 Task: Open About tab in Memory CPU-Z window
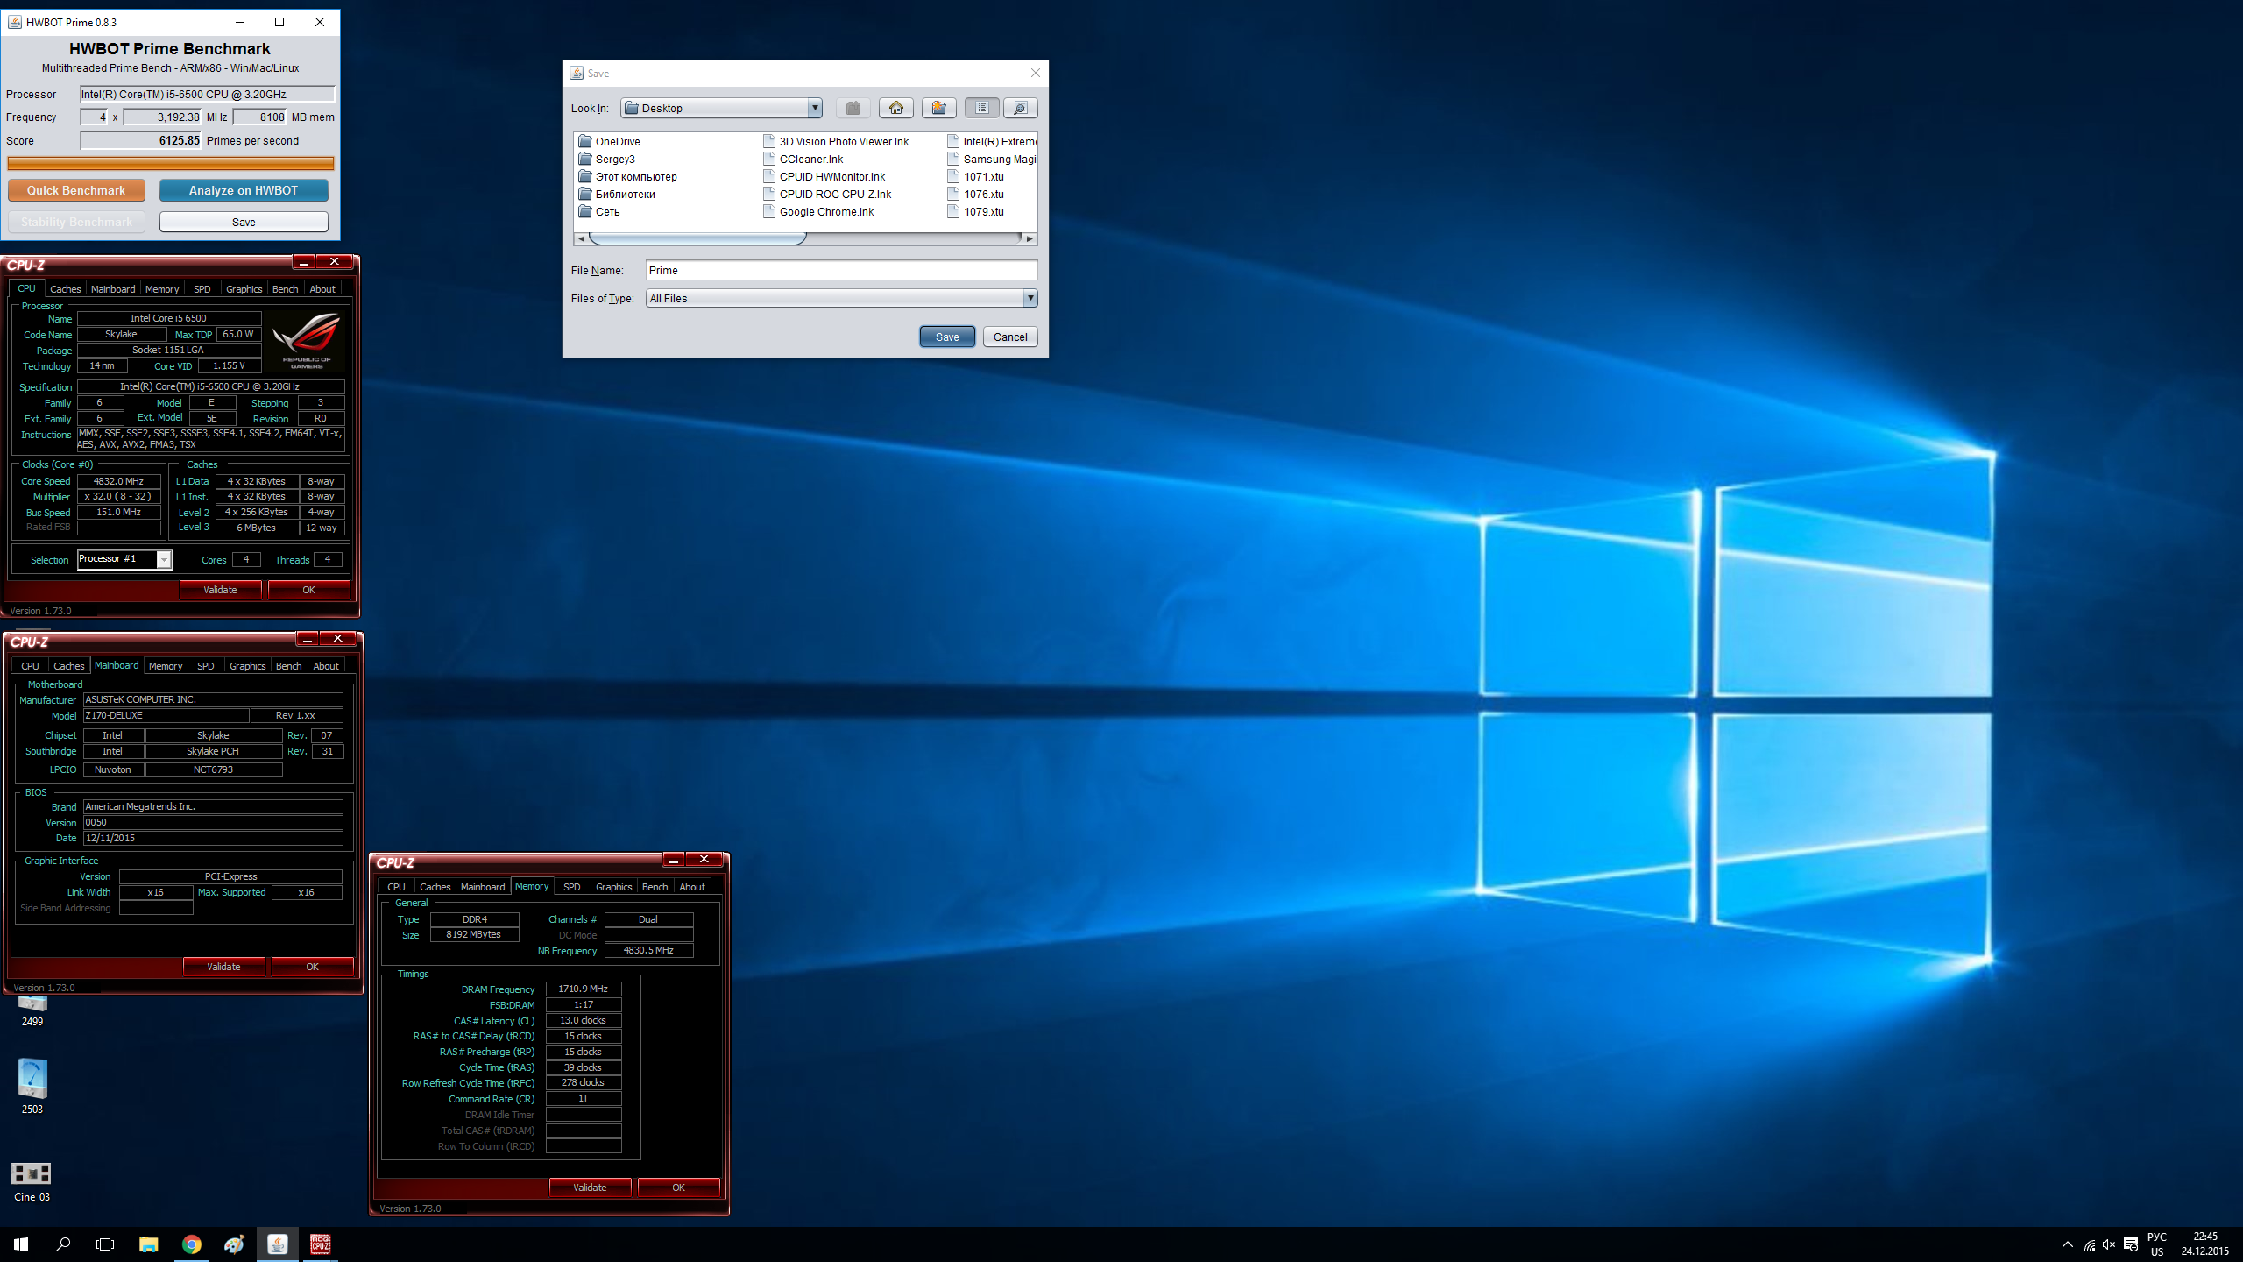pos(692,887)
